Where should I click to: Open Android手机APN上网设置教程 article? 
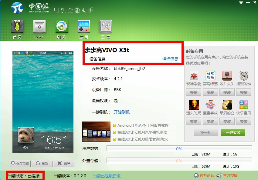143,125
